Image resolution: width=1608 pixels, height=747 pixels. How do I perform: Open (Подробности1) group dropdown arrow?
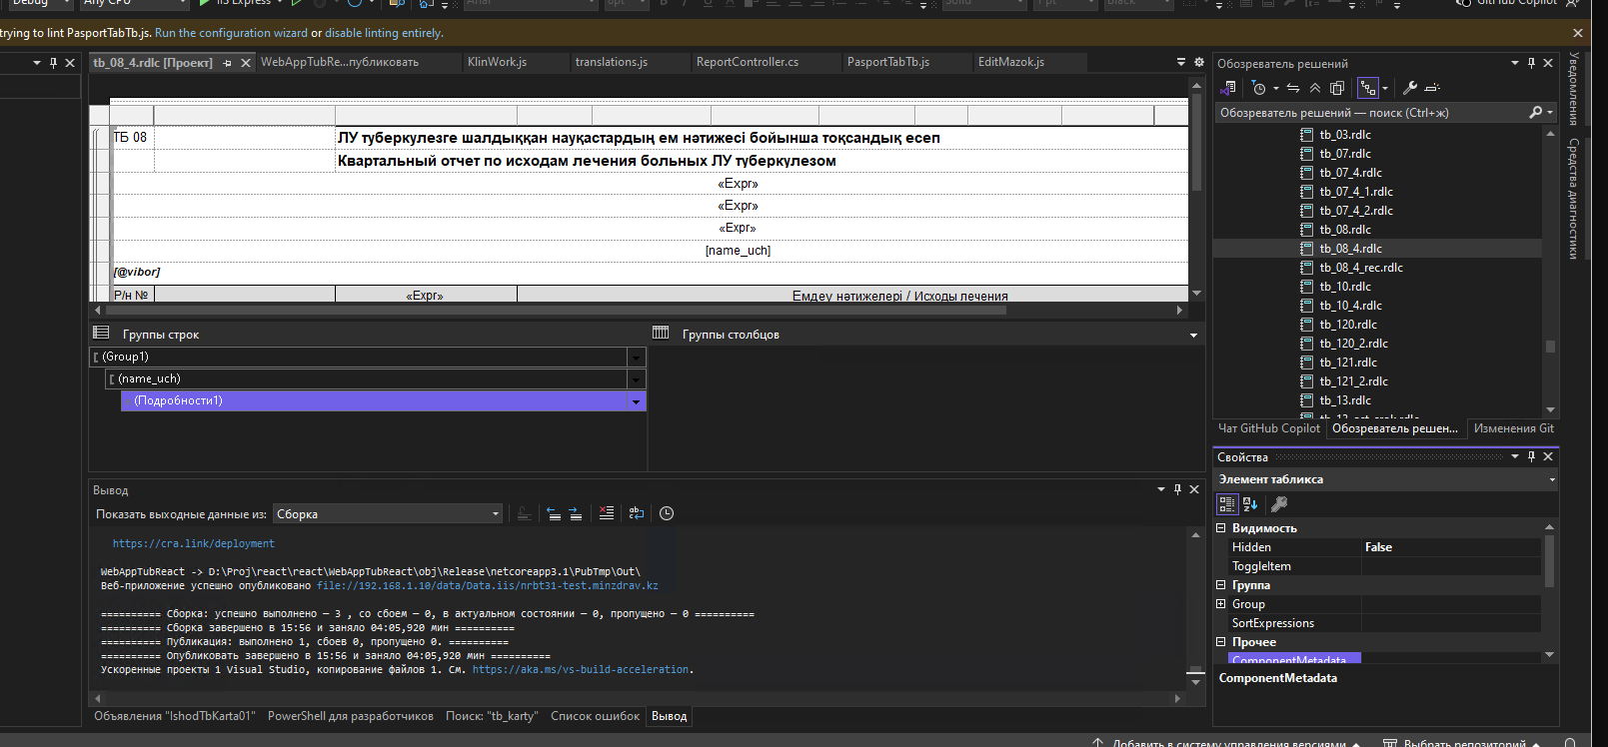point(636,401)
